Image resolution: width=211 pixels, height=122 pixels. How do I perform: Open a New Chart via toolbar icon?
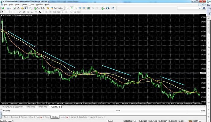2,8
